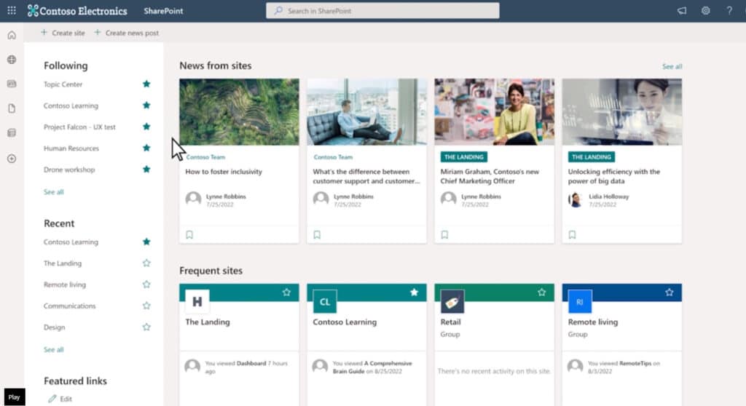The image size is (746, 406).
Task: Open the RemoteTips activity link
Action: coord(635,363)
